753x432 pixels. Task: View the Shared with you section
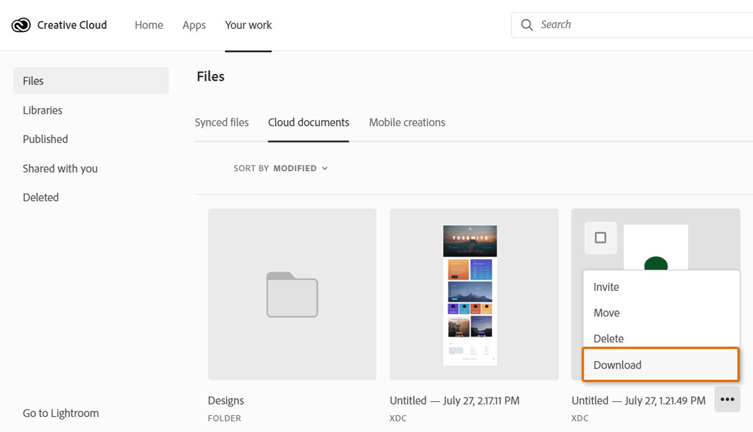[x=60, y=168]
